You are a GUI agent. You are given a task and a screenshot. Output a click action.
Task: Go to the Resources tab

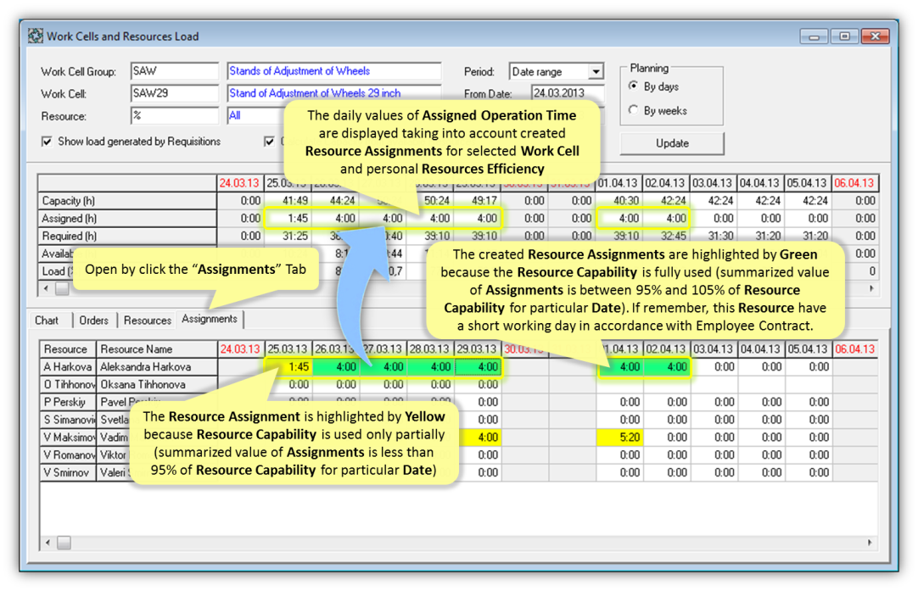(x=148, y=321)
